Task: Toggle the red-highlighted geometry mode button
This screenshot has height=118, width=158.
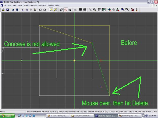Action: pos(66,10)
